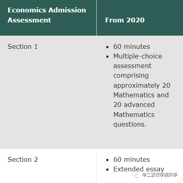Screen dimensions: 183x183
Task: Click the bullet before Extended essay
Action: 107,170
